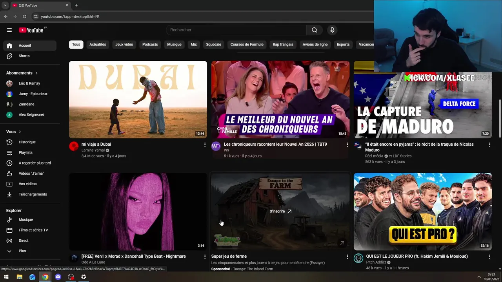Select the Jeux vidéo filter chip

(x=124, y=45)
